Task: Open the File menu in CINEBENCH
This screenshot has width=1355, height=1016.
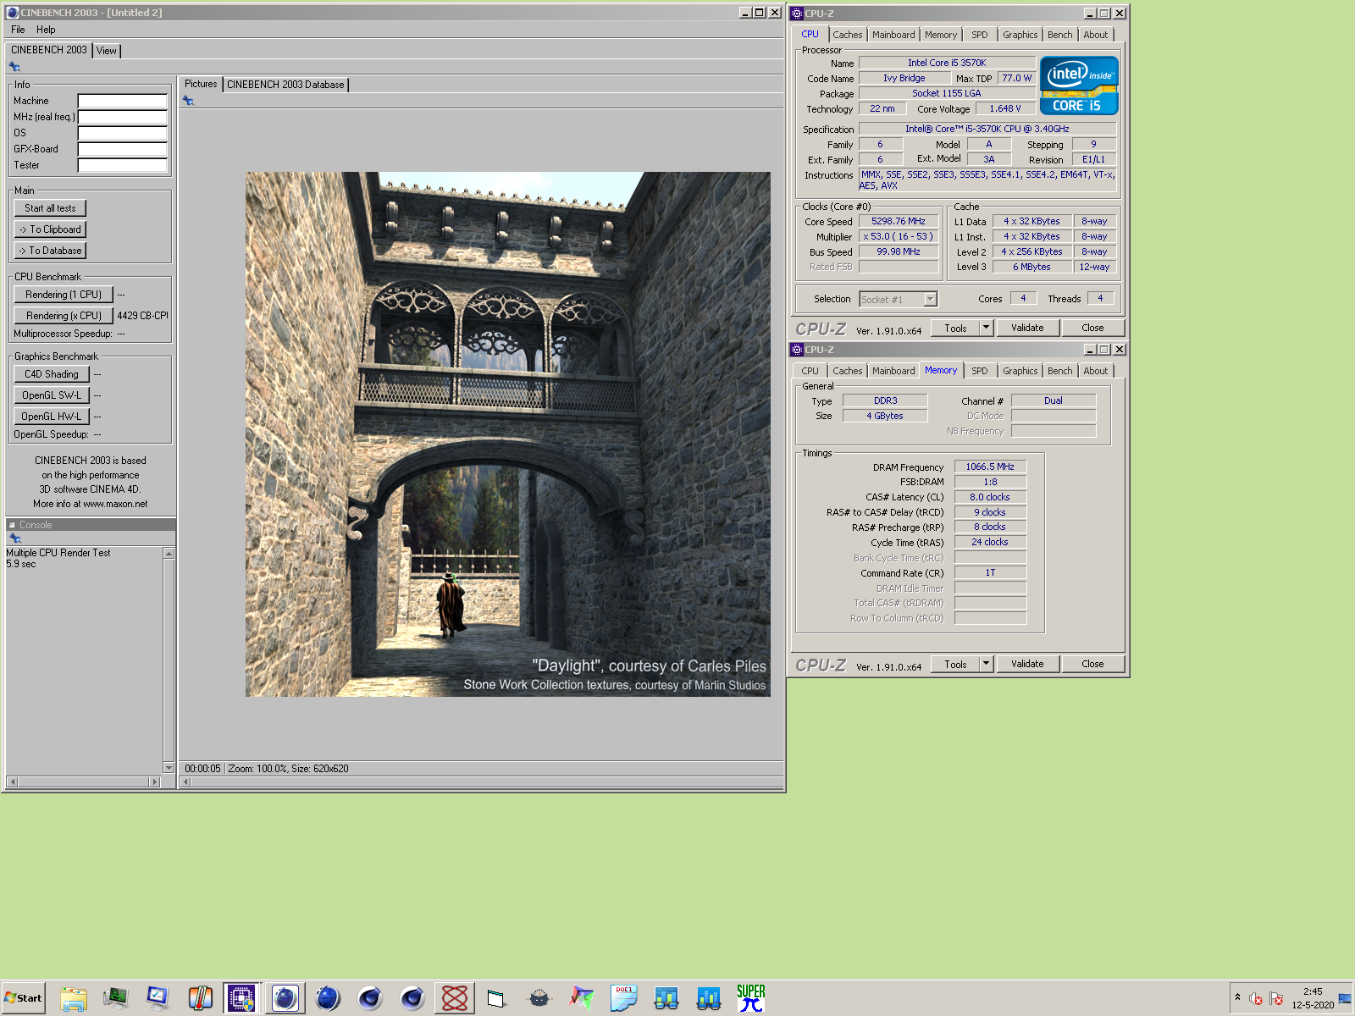Action: (18, 30)
